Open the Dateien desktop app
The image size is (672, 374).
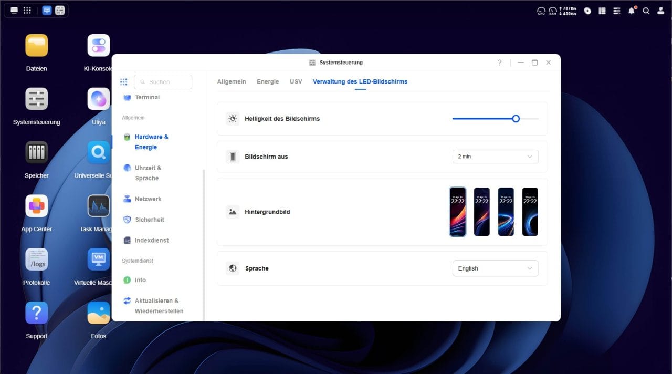37,46
